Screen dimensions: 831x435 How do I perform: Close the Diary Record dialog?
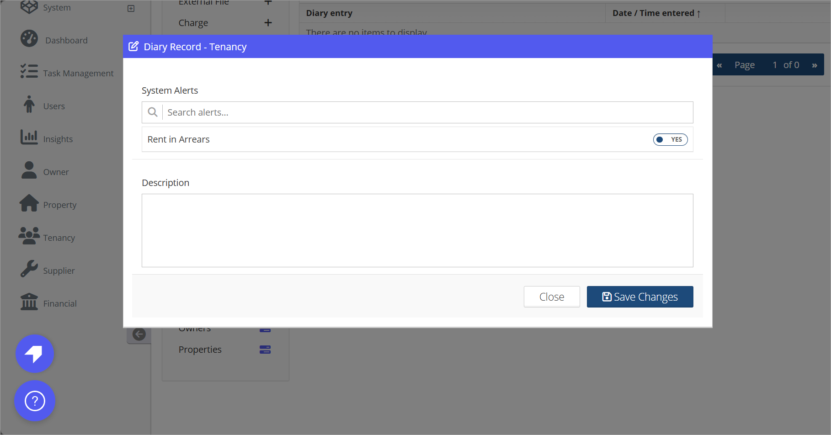point(552,297)
